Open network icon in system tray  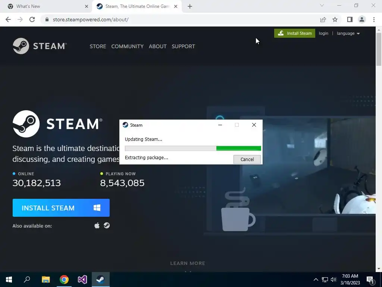325,280
